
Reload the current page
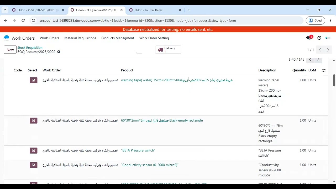click(x=23, y=20)
